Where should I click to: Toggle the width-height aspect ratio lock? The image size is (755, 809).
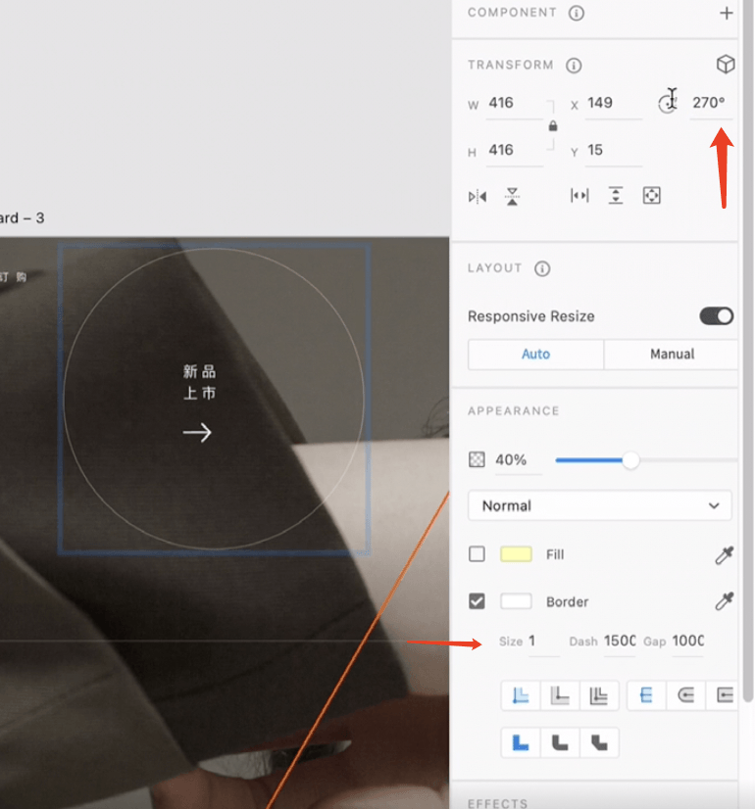[553, 126]
